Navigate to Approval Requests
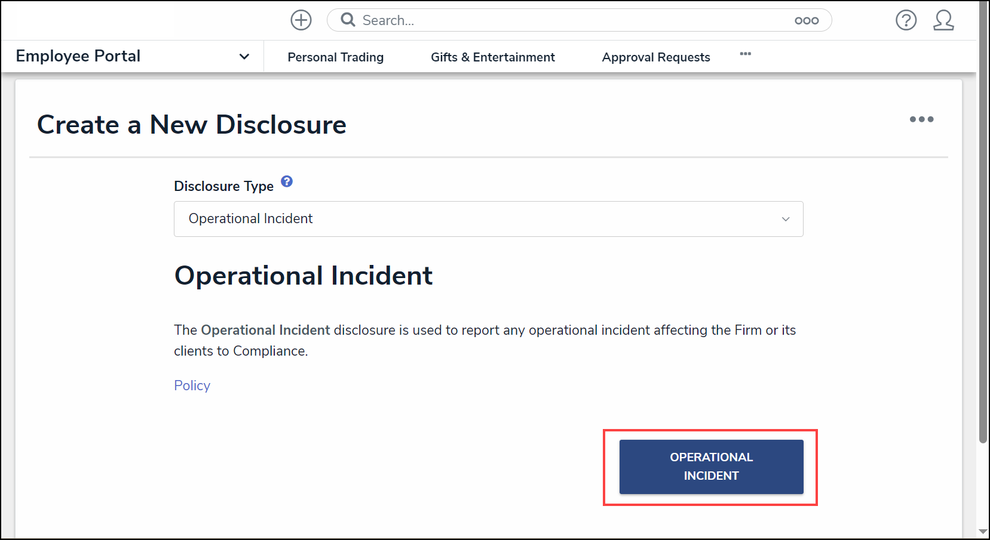Viewport: 990px width, 540px height. (655, 57)
